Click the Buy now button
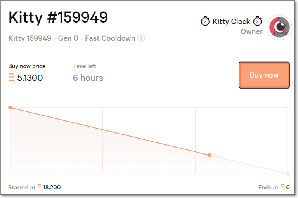The height and width of the screenshot is (198, 298). (264, 75)
